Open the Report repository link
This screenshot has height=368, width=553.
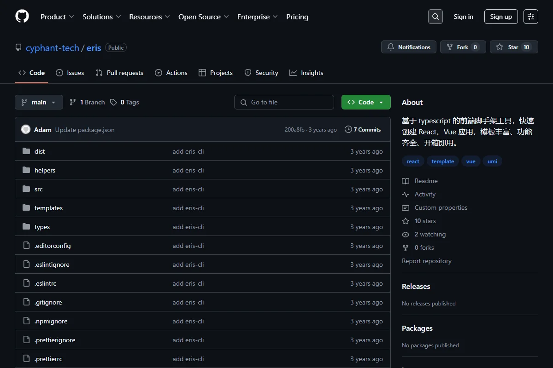tap(427, 261)
